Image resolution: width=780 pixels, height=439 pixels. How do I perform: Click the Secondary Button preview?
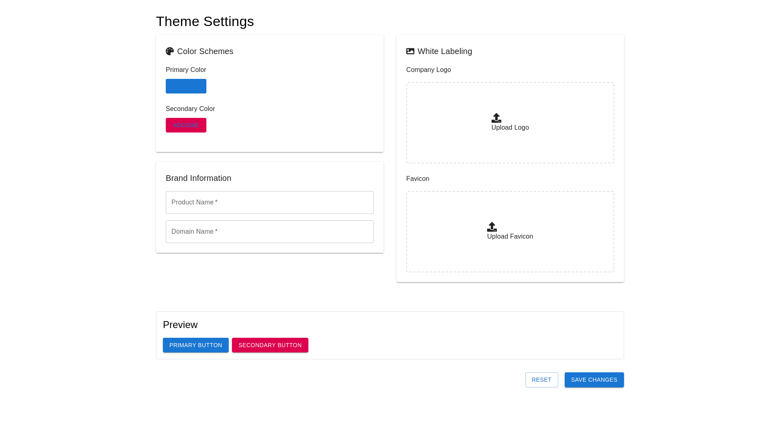click(x=270, y=345)
